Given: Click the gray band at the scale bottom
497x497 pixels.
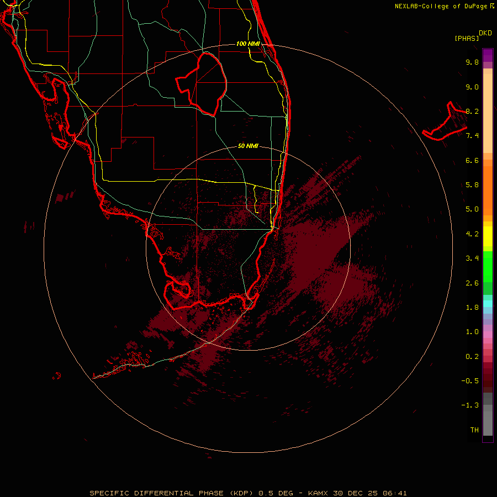Looking at the screenshot, I should 488,423.
